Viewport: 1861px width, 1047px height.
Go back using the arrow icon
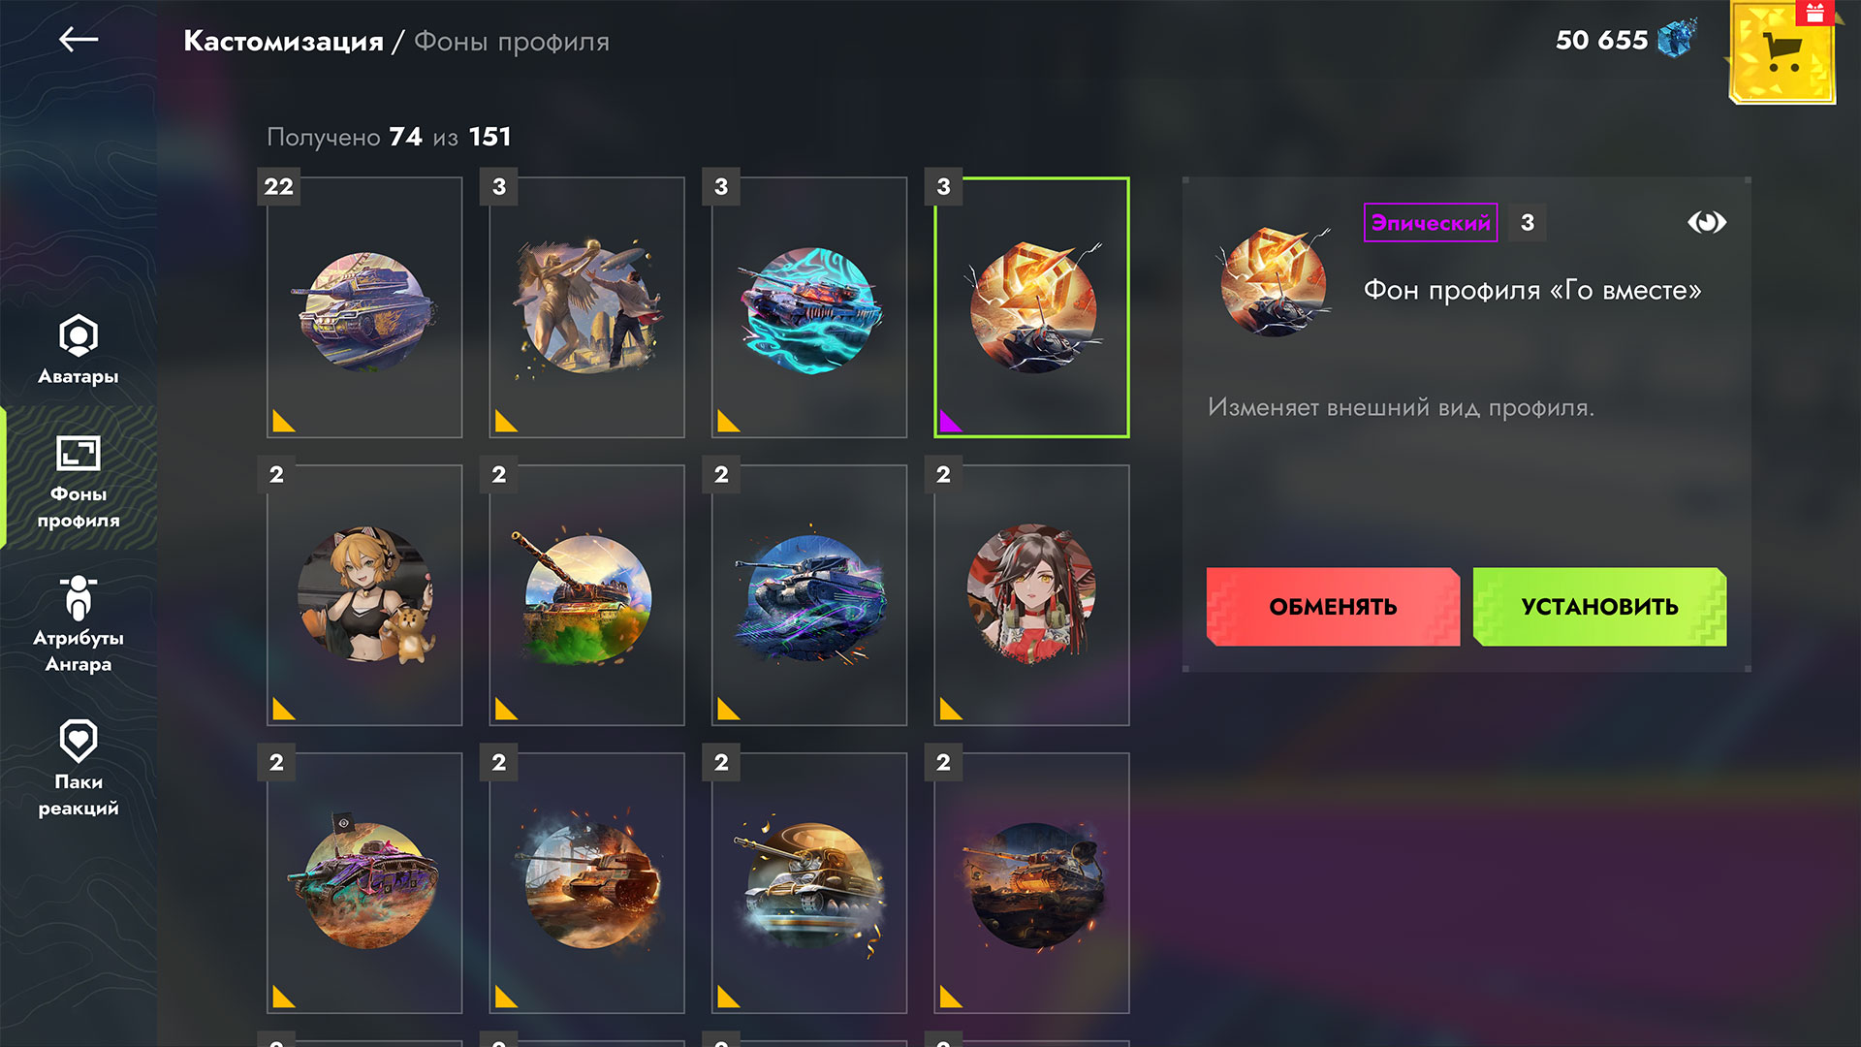click(x=79, y=40)
